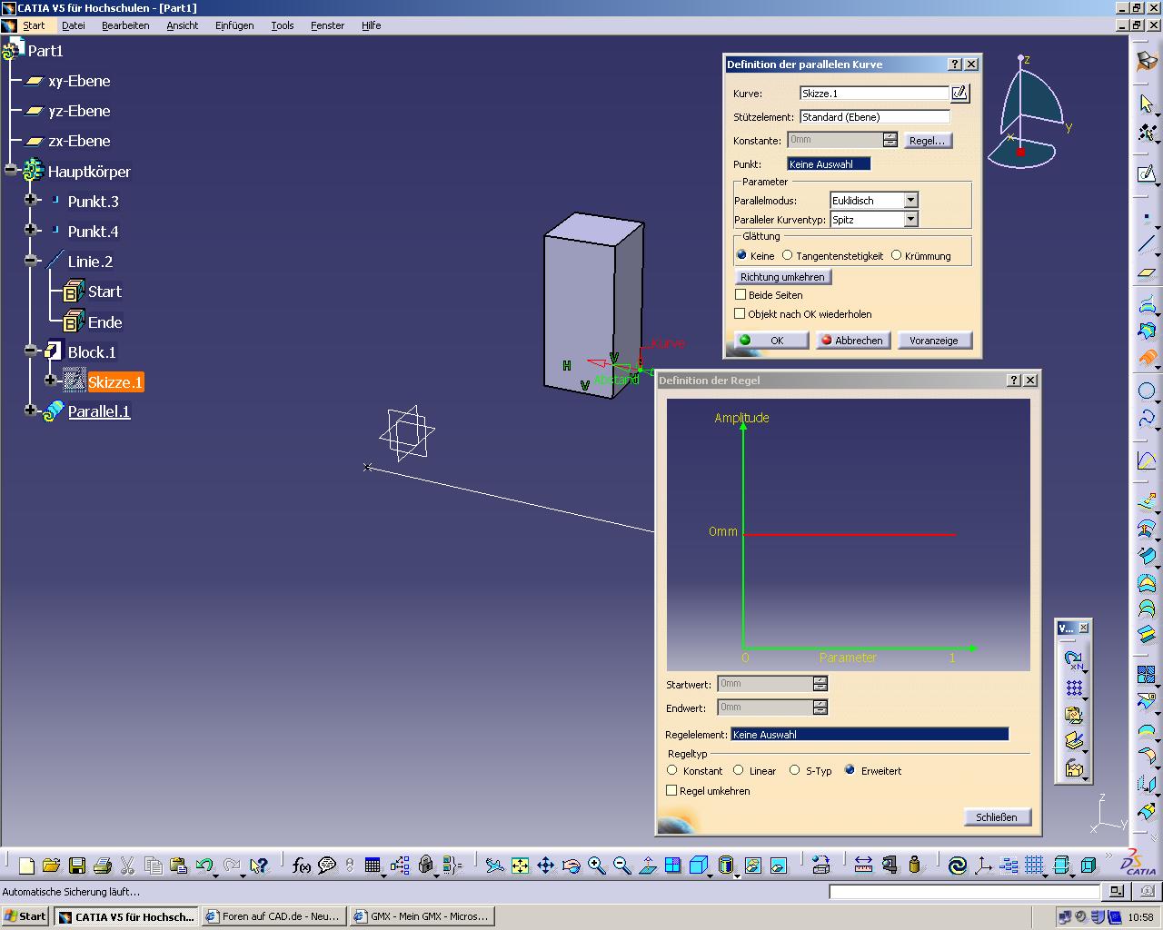
Task: Click the Print icon in bottom toolbar
Action: coord(103,866)
